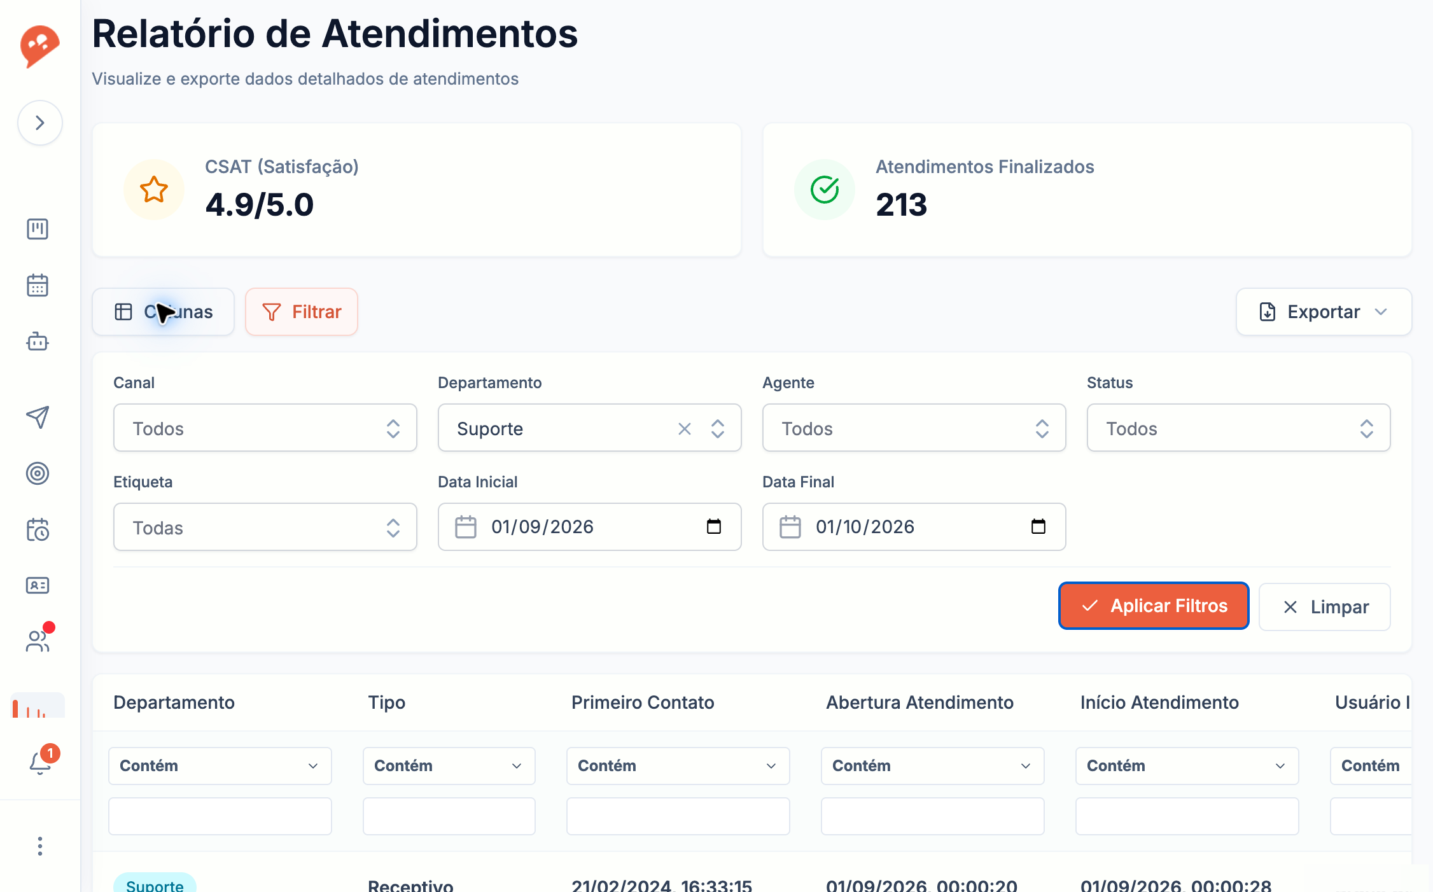Open the Canal dropdown
This screenshot has width=1433, height=892.
[x=265, y=428]
